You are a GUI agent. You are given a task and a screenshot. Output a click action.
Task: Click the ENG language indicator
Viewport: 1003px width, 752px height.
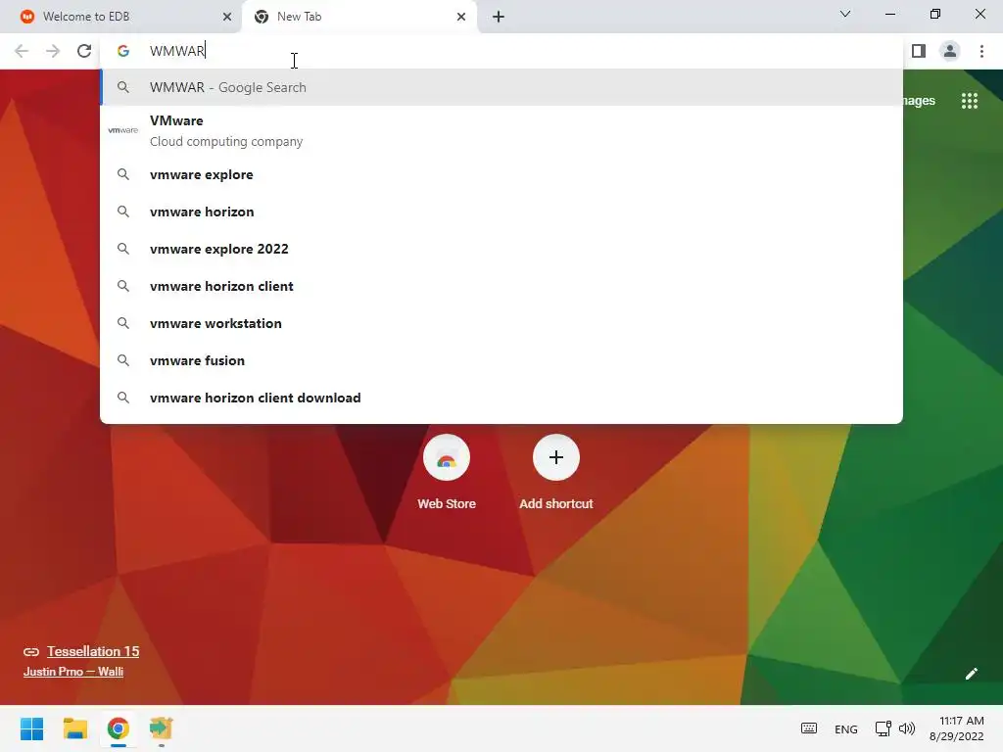(845, 728)
